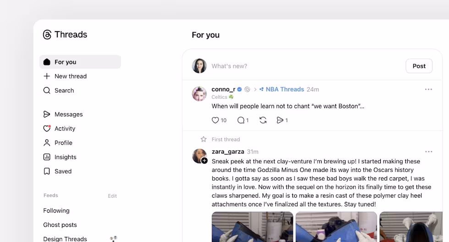The image size is (449, 242).
Task: Open replies on conno_r's post
Action: point(241,120)
